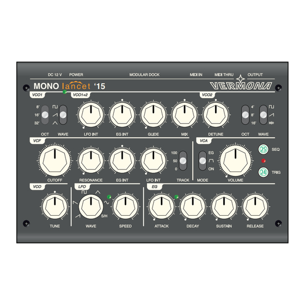Screen dimensions: 305x305
Task: Click the RELEASE knob
Action: tap(255, 206)
